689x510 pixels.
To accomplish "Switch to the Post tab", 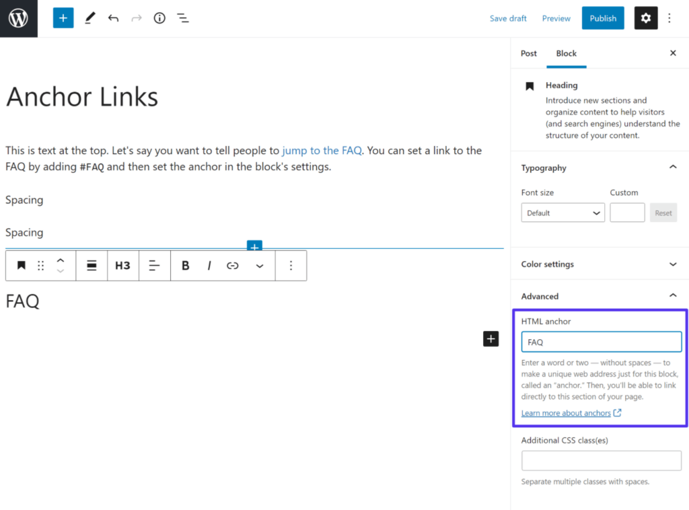I will [529, 53].
